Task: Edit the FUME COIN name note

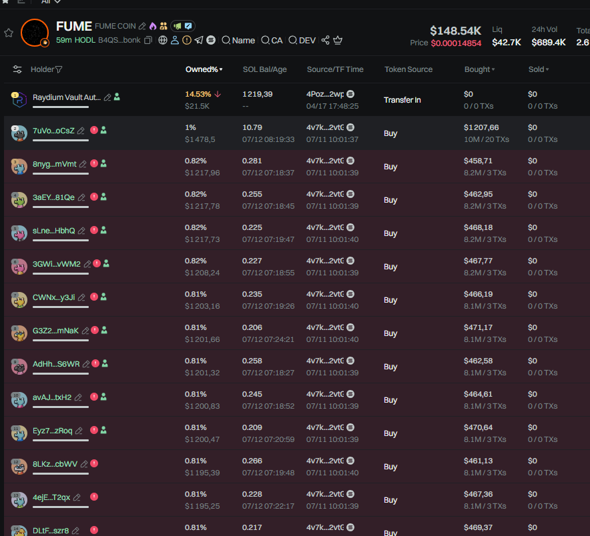Action: click(x=142, y=26)
